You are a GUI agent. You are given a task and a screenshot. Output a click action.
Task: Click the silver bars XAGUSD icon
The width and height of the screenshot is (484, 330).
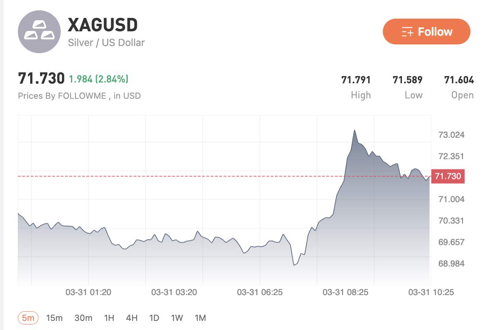39,32
